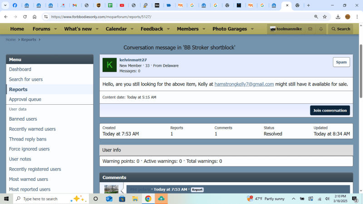Switch to the UPS tab

98,5
